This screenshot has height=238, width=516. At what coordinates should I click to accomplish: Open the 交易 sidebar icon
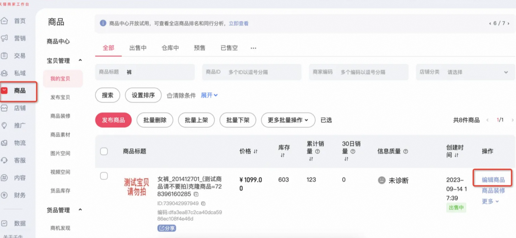(x=4, y=56)
